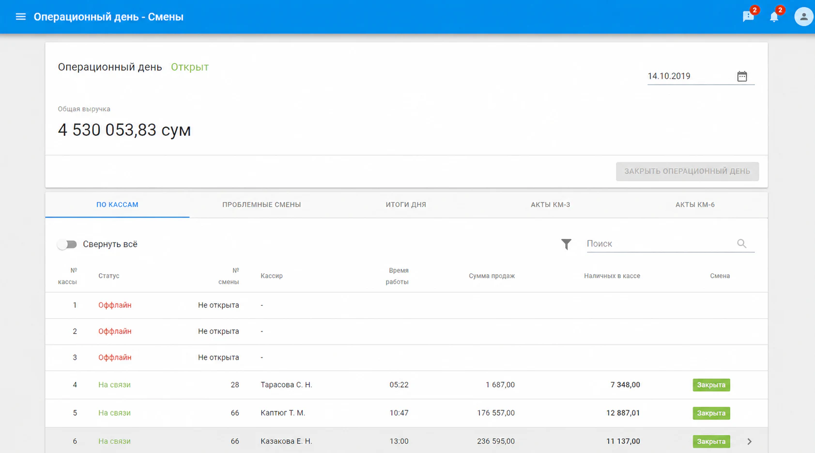Open the hamburger navigation menu
Screen dimensions: 815x453
point(20,17)
